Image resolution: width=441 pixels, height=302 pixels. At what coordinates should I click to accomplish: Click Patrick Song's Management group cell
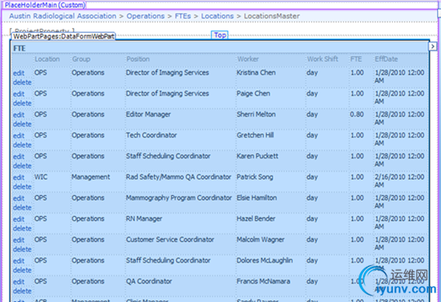click(91, 177)
